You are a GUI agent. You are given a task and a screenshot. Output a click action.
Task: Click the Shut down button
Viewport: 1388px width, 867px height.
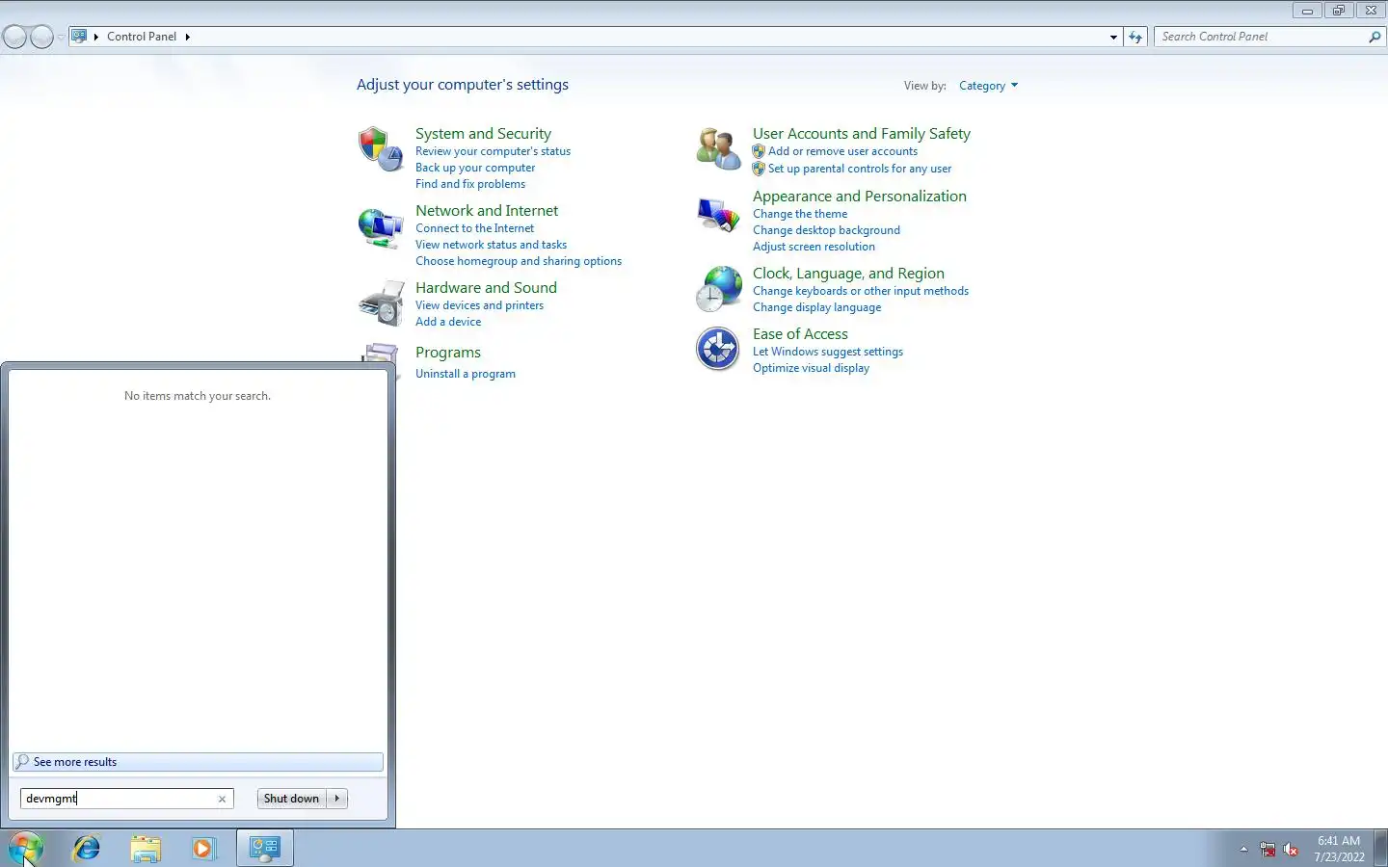(x=291, y=799)
